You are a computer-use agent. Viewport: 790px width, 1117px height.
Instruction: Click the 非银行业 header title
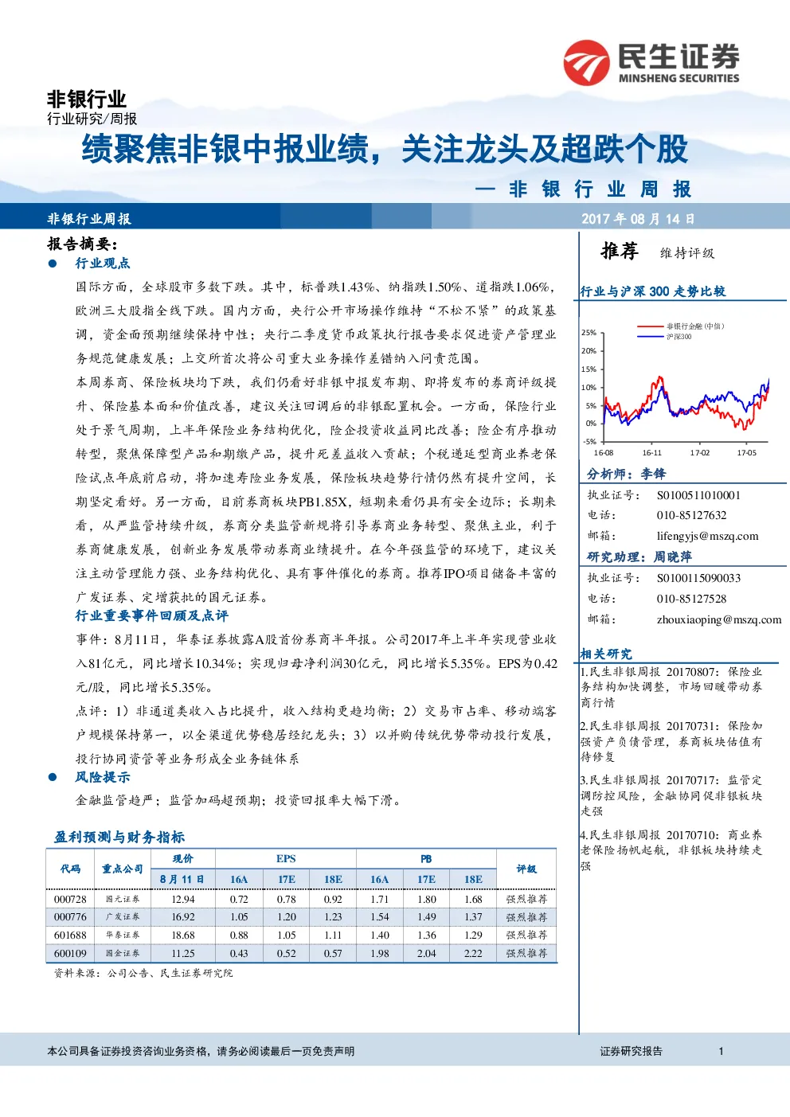(x=87, y=100)
